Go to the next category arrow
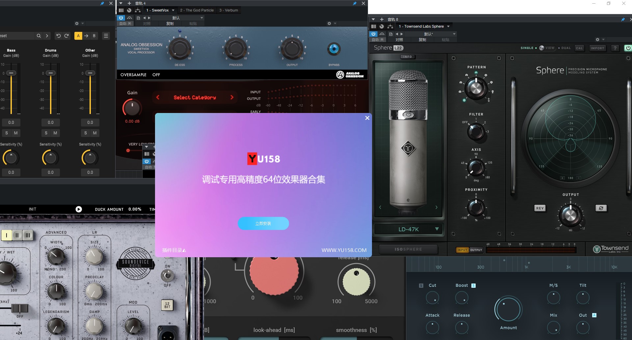632x340 pixels. tap(232, 97)
